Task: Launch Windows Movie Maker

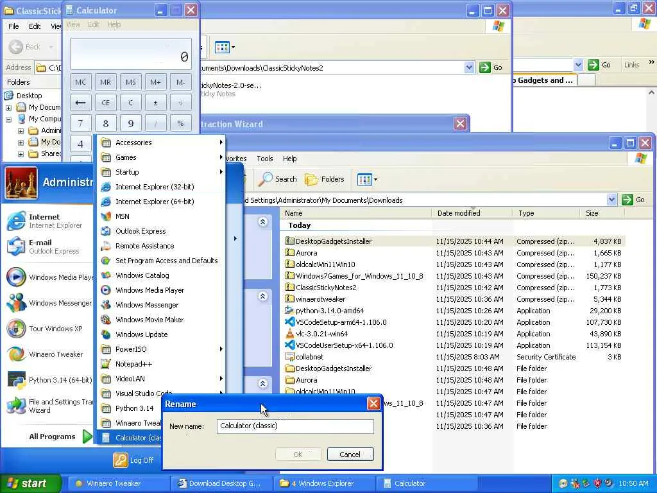Action: click(161, 320)
